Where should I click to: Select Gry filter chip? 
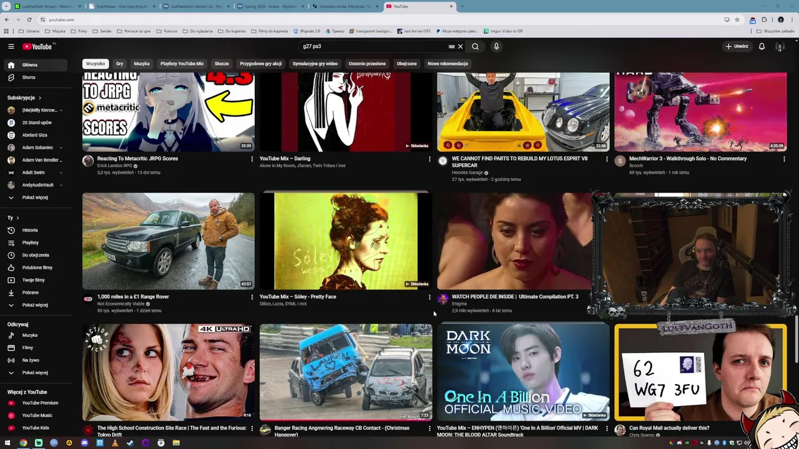click(x=119, y=64)
